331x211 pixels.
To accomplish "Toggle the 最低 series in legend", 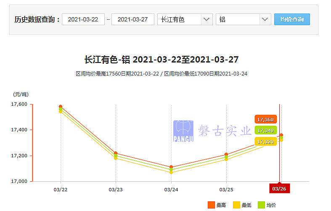I will point(242,205).
